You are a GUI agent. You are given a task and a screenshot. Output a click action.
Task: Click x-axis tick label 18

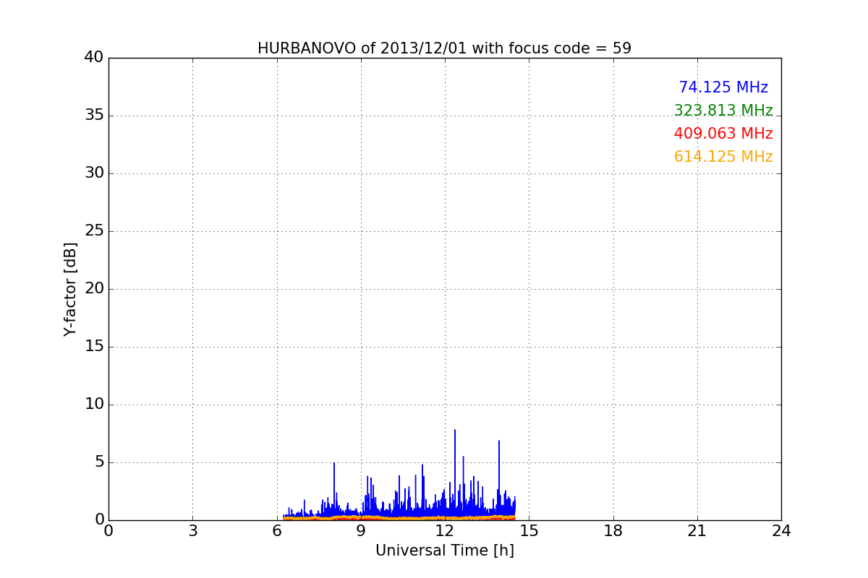pyautogui.click(x=613, y=531)
